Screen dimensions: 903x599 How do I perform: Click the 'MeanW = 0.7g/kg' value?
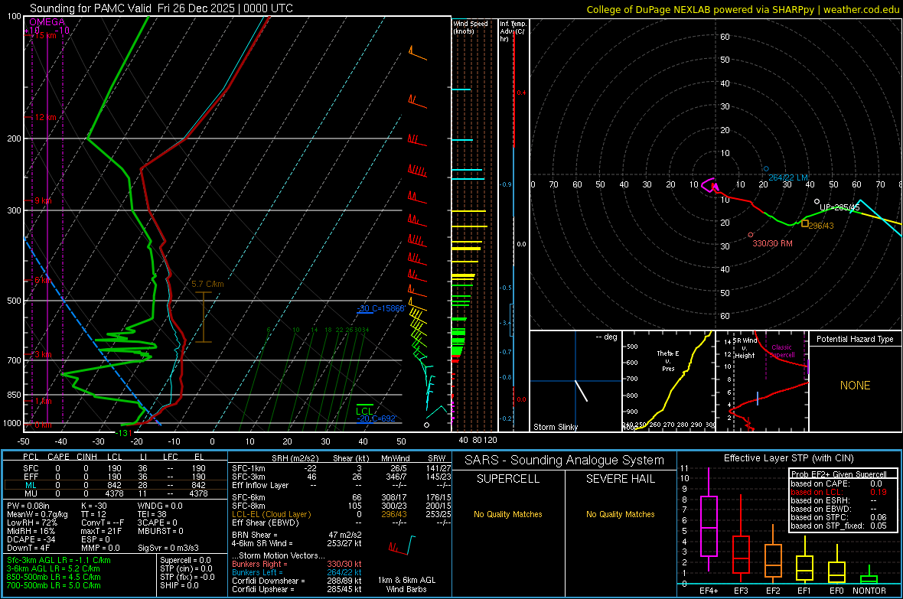[x=37, y=514]
